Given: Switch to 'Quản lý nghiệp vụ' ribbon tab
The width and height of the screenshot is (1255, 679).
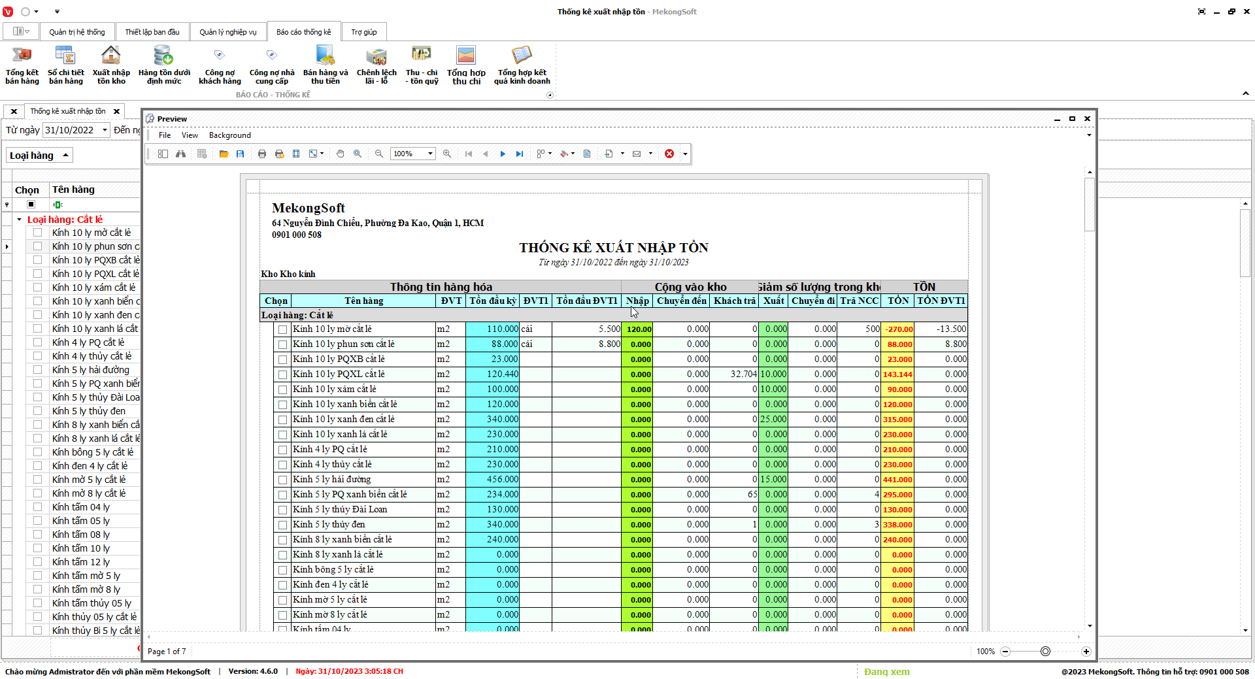Looking at the screenshot, I should (227, 32).
